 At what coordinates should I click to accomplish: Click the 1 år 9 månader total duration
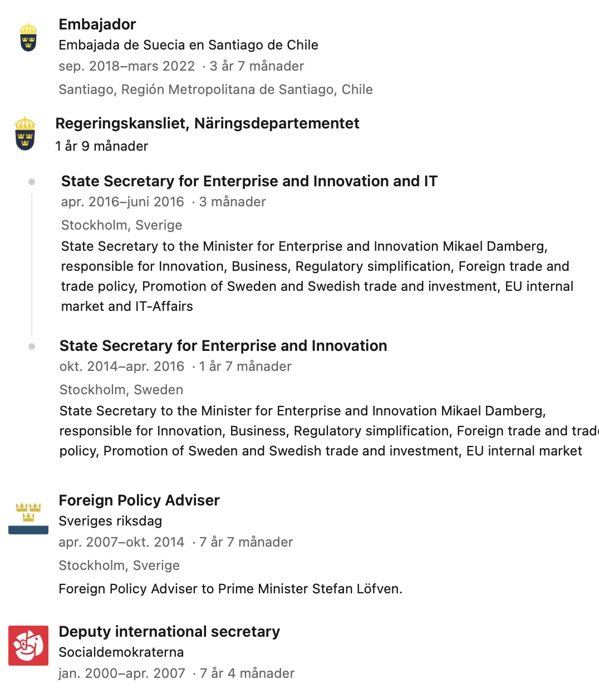pyautogui.click(x=102, y=146)
